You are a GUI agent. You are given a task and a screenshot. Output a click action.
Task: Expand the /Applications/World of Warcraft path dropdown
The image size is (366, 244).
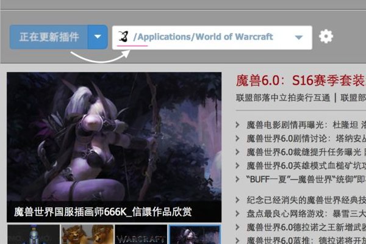(298, 37)
